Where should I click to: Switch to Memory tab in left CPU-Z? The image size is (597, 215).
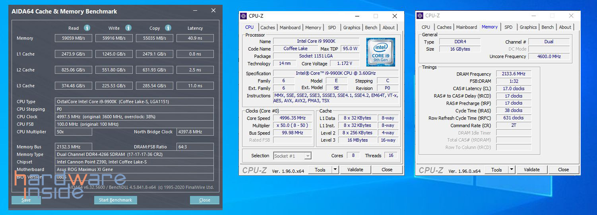tap(313, 27)
